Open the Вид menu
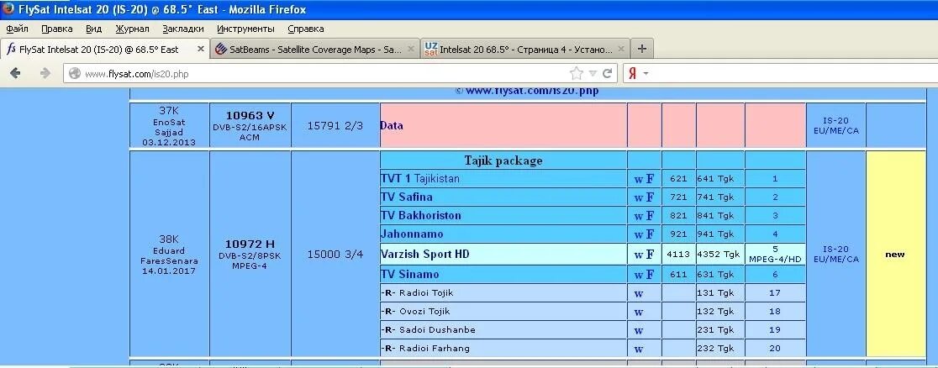 point(93,29)
